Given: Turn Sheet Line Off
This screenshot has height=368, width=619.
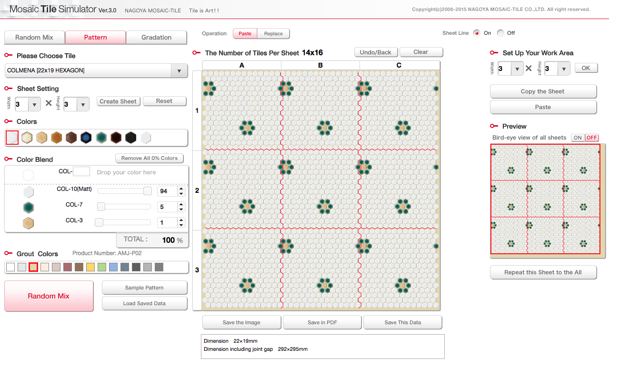Looking at the screenshot, I should pos(500,33).
